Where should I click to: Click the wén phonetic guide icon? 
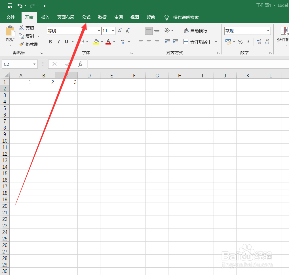pyautogui.click(x=123, y=42)
